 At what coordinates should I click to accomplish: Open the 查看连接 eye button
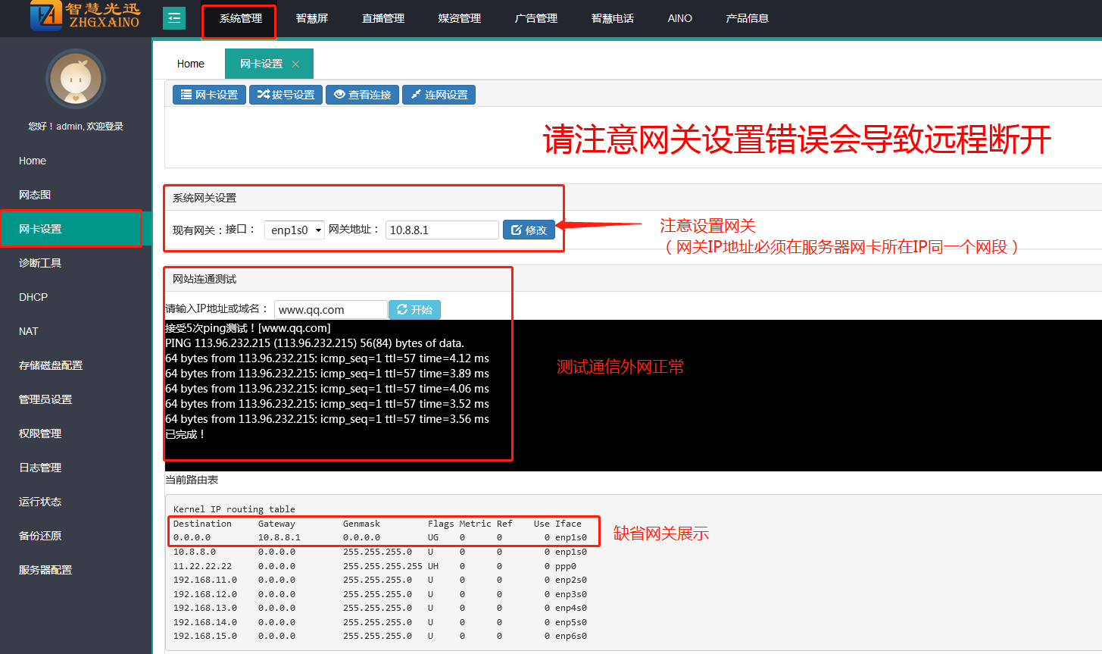click(x=362, y=95)
